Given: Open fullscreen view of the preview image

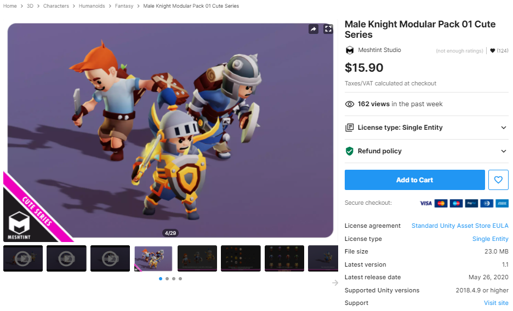Looking at the screenshot, I should [328, 29].
